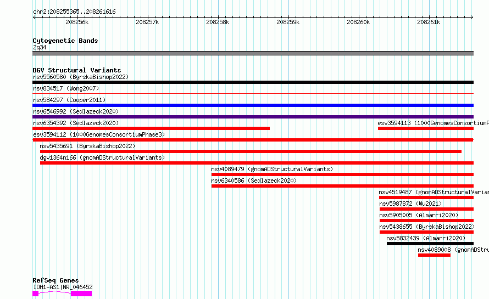Open dgv1364n166 (gnomADStructuralVariants) label
The height and width of the screenshot is (299, 489).
pyautogui.click(x=102, y=157)
